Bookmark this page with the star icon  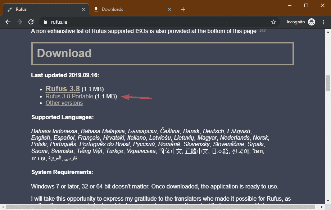(273, 22)
